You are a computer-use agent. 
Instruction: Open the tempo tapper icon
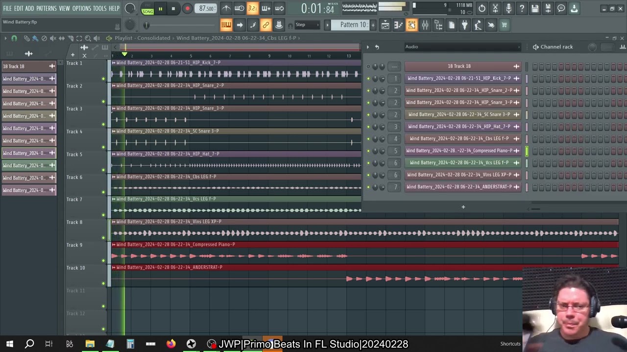pyautogui.click(x=478, y=25)
